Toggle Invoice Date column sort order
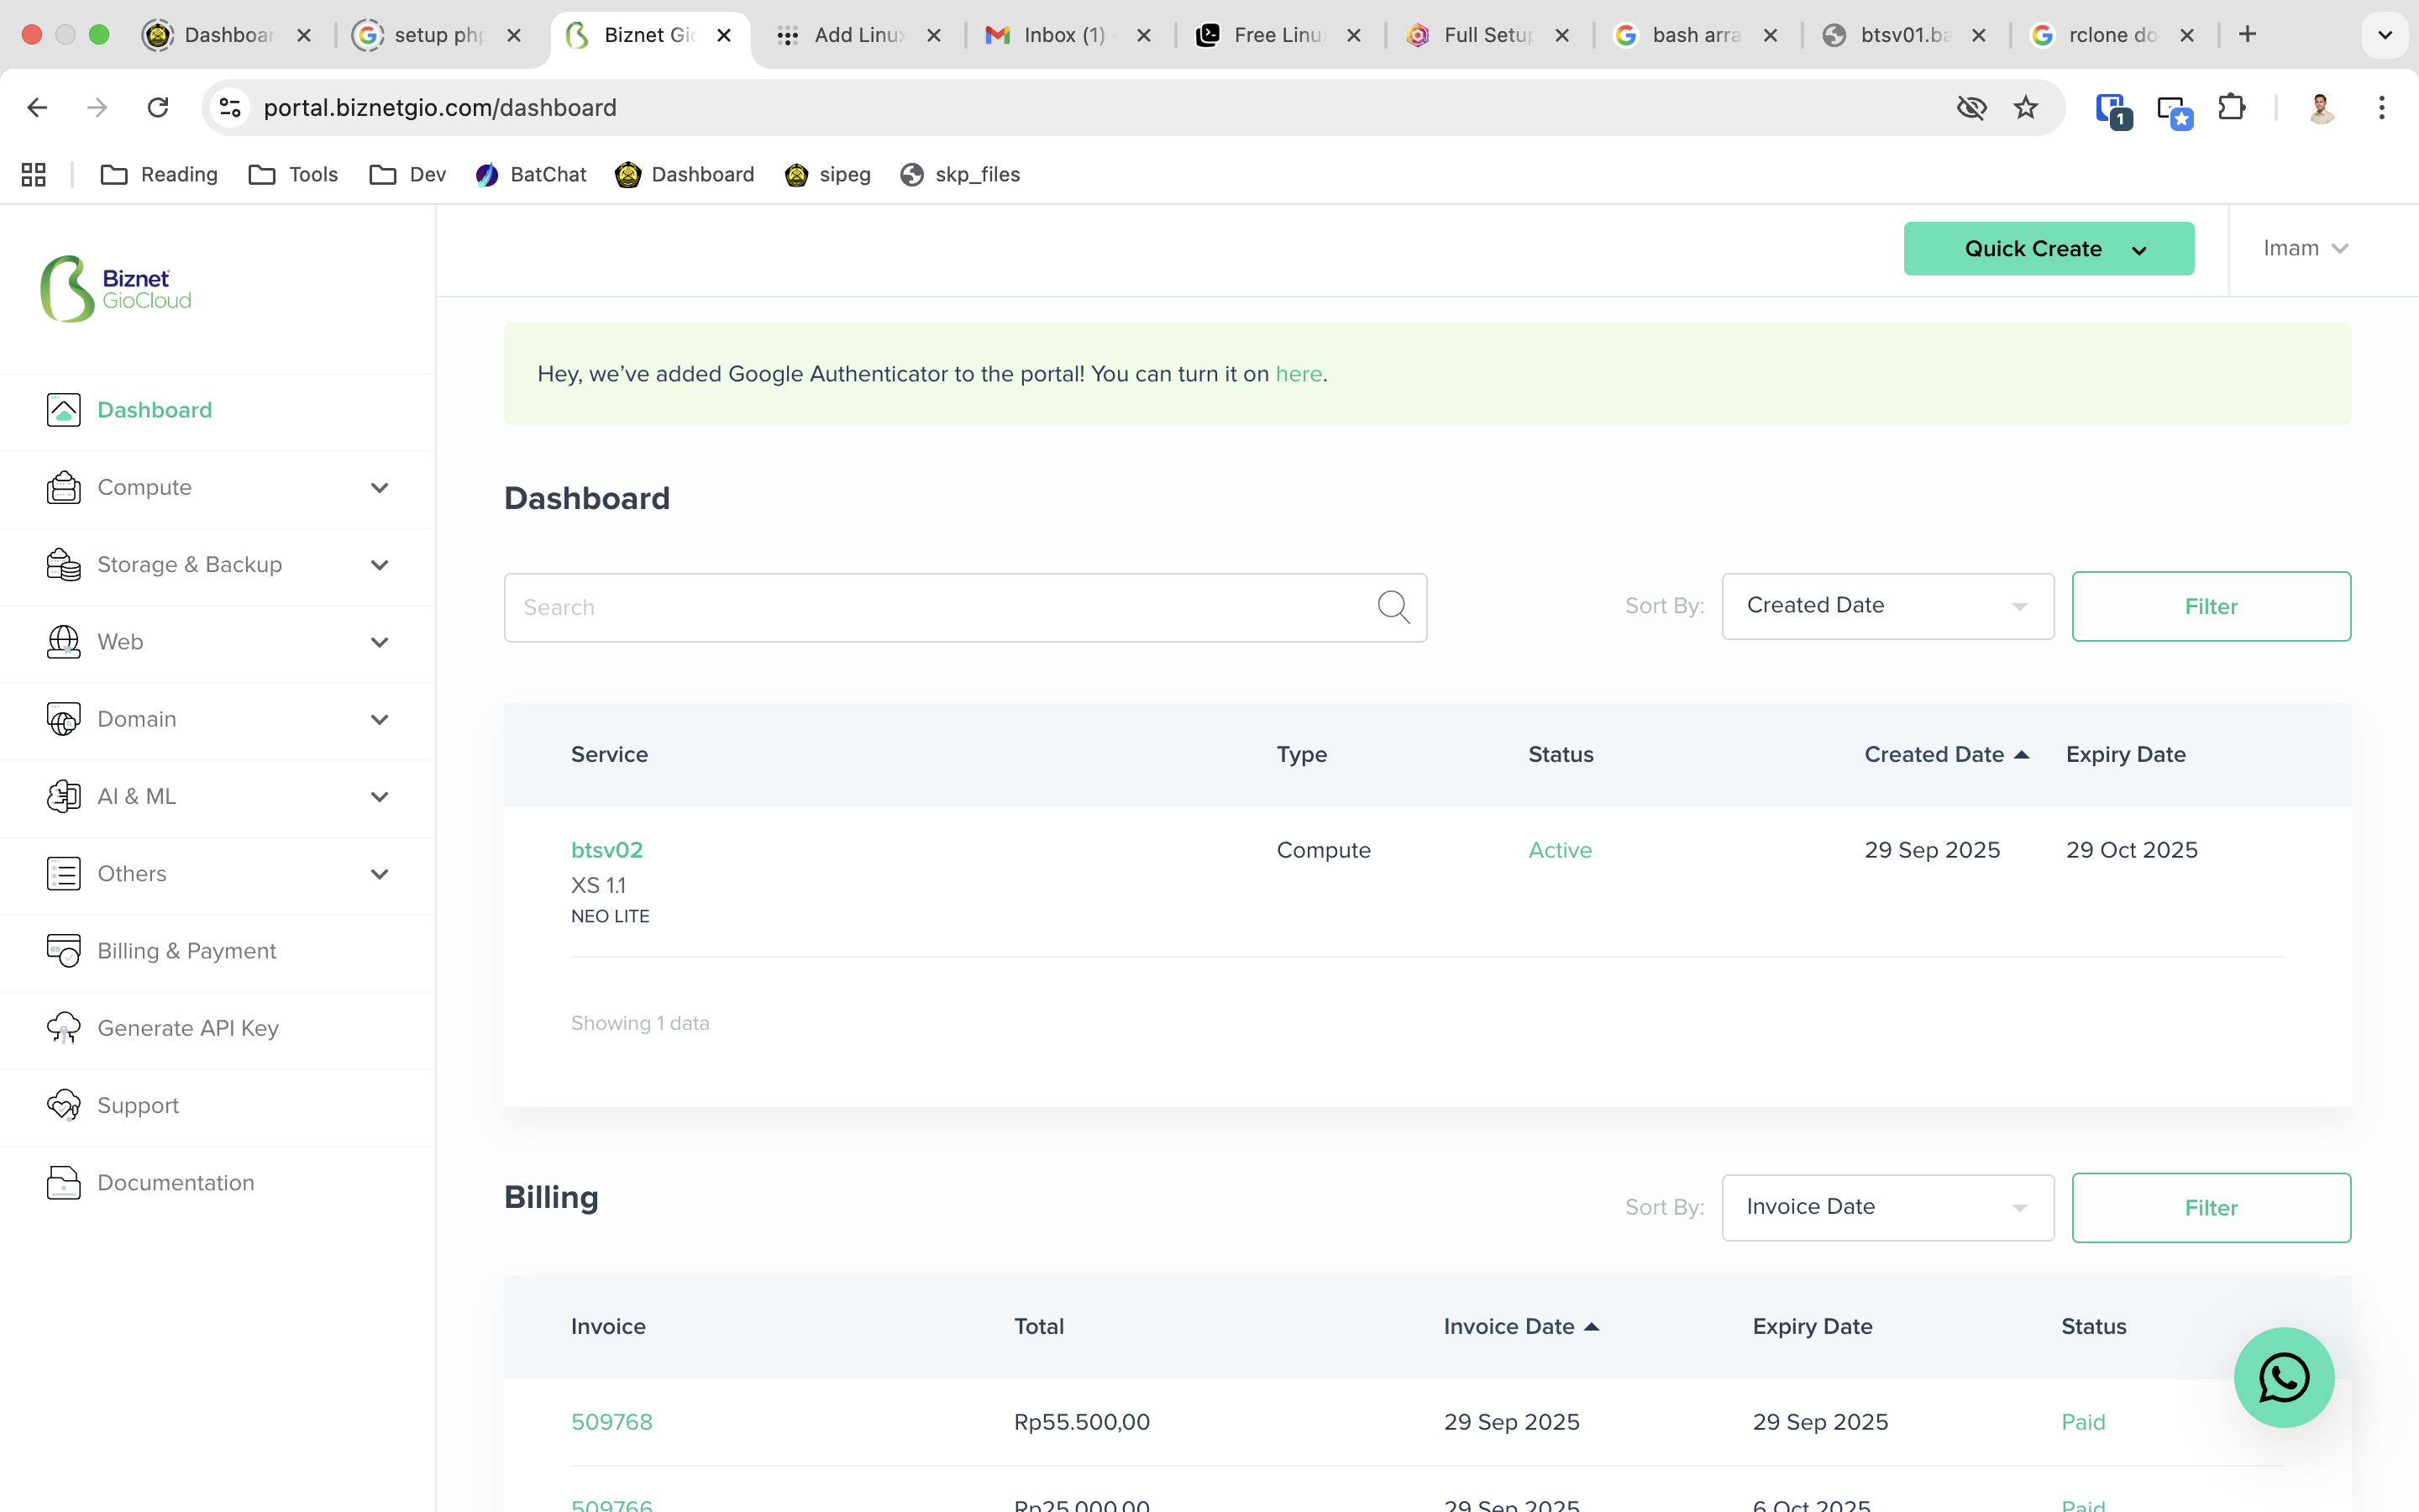The width and height of the screenshot is (2419, 1512). [1592, 1327]
